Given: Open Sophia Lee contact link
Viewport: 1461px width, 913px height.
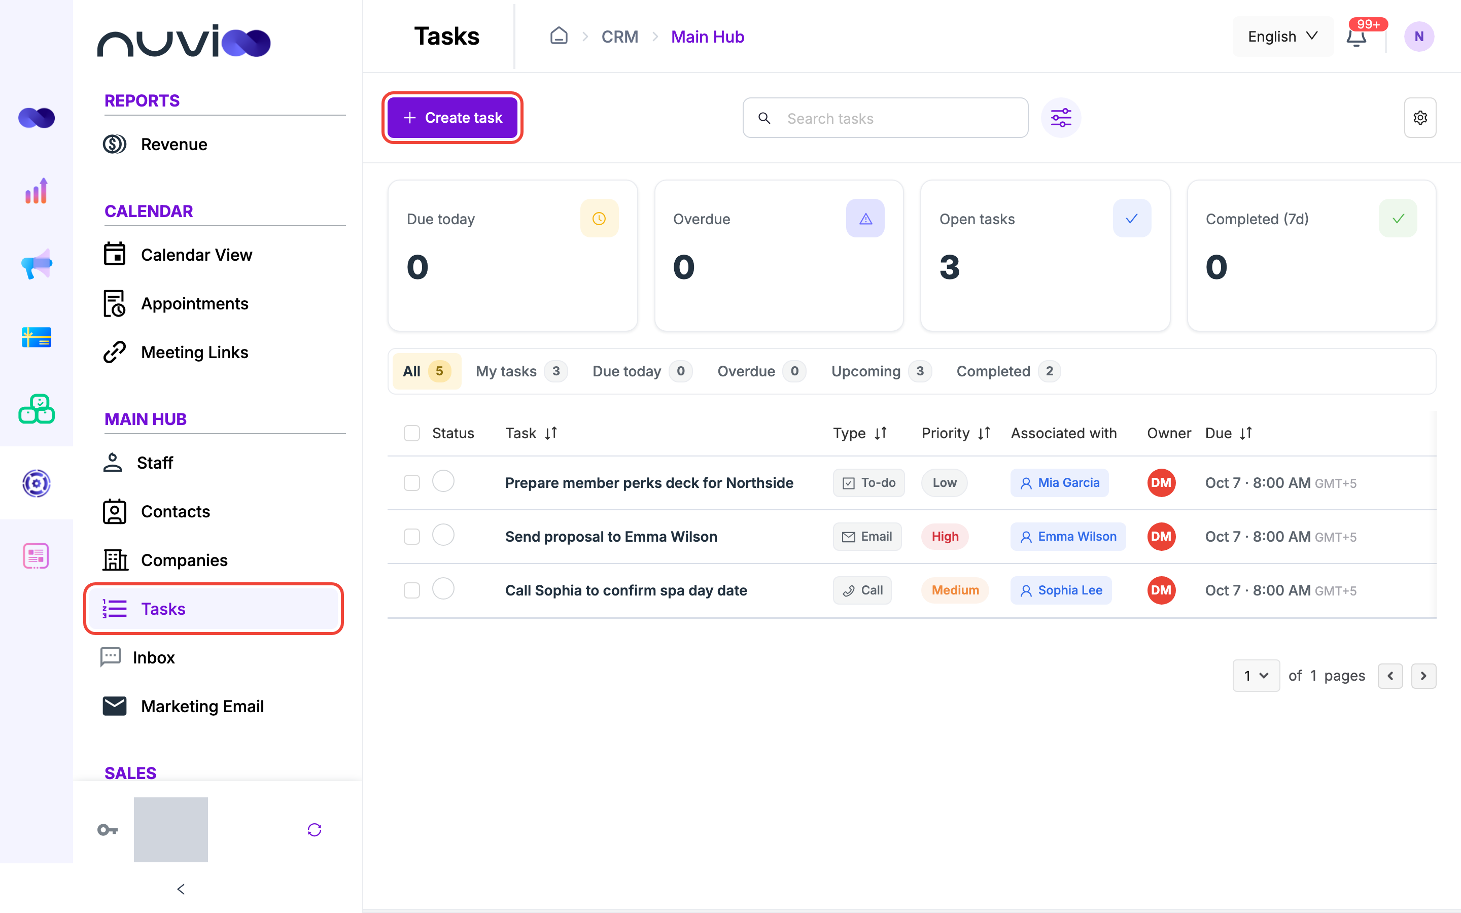Looking at the screenshot, I should (1061, 590).
